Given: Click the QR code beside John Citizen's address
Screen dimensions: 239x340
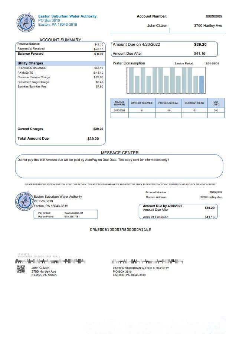Looking at the screenshot, I should coord(21,270).
